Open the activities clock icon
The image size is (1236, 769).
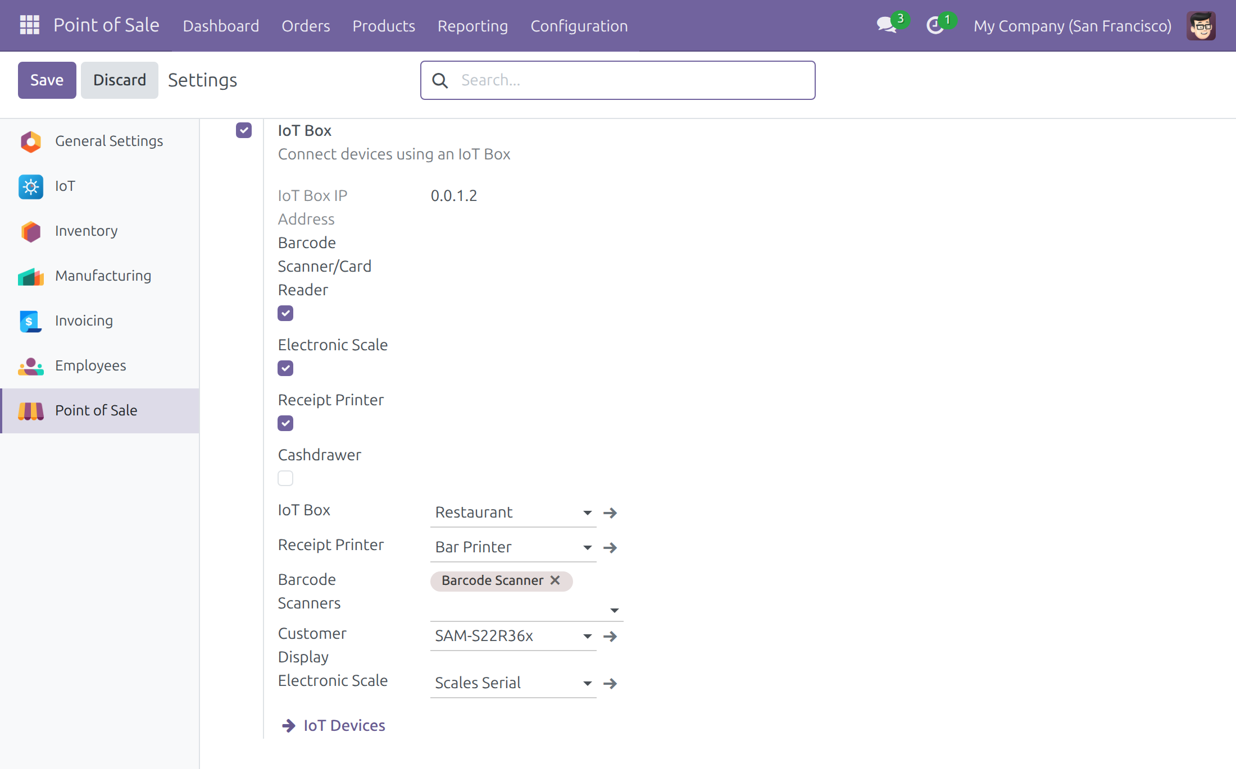click(935, 25)
